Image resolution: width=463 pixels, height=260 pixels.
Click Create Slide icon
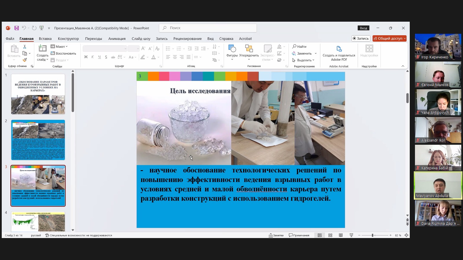pos(43,49)
